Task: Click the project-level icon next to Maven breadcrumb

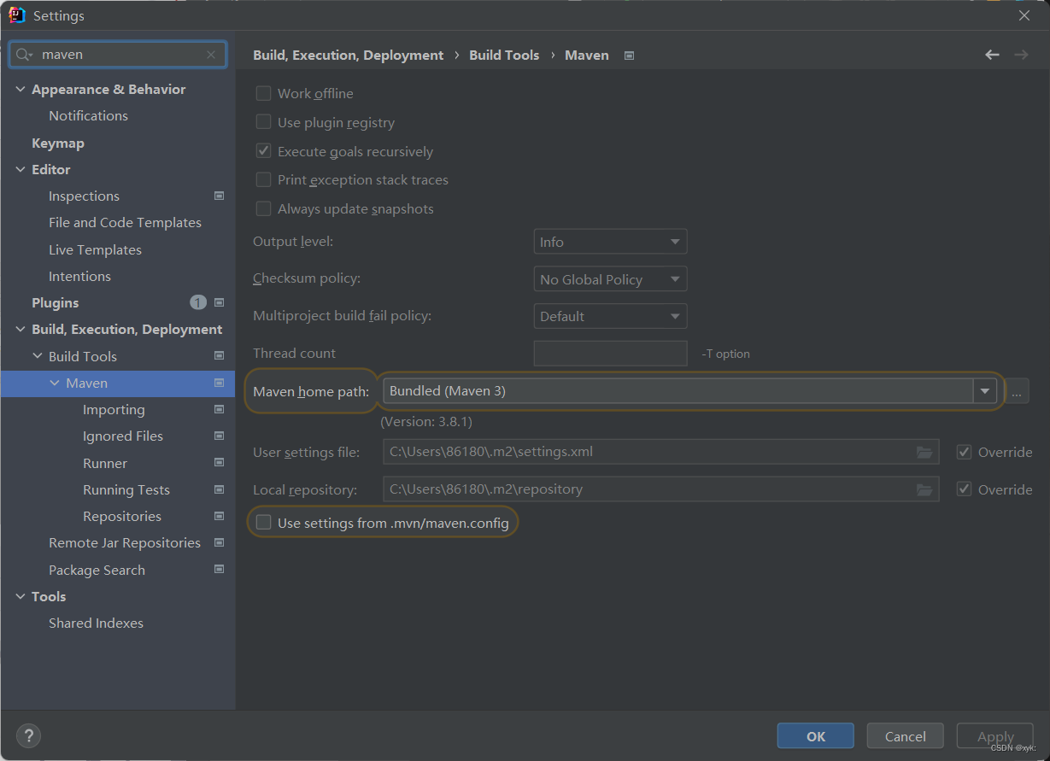Action: (630, 56)
